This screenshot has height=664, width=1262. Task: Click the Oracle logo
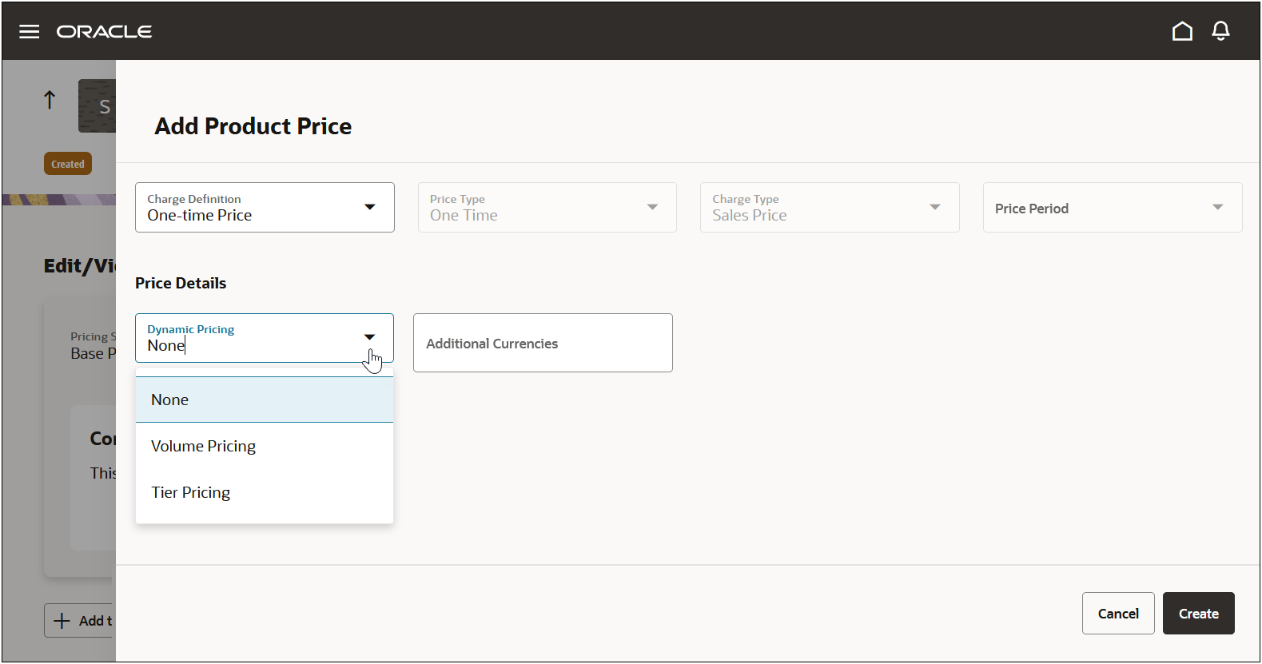click(x=104, y=31)
